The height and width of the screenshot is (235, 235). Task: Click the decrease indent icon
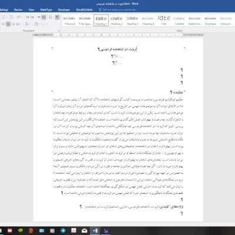(28, 17)
